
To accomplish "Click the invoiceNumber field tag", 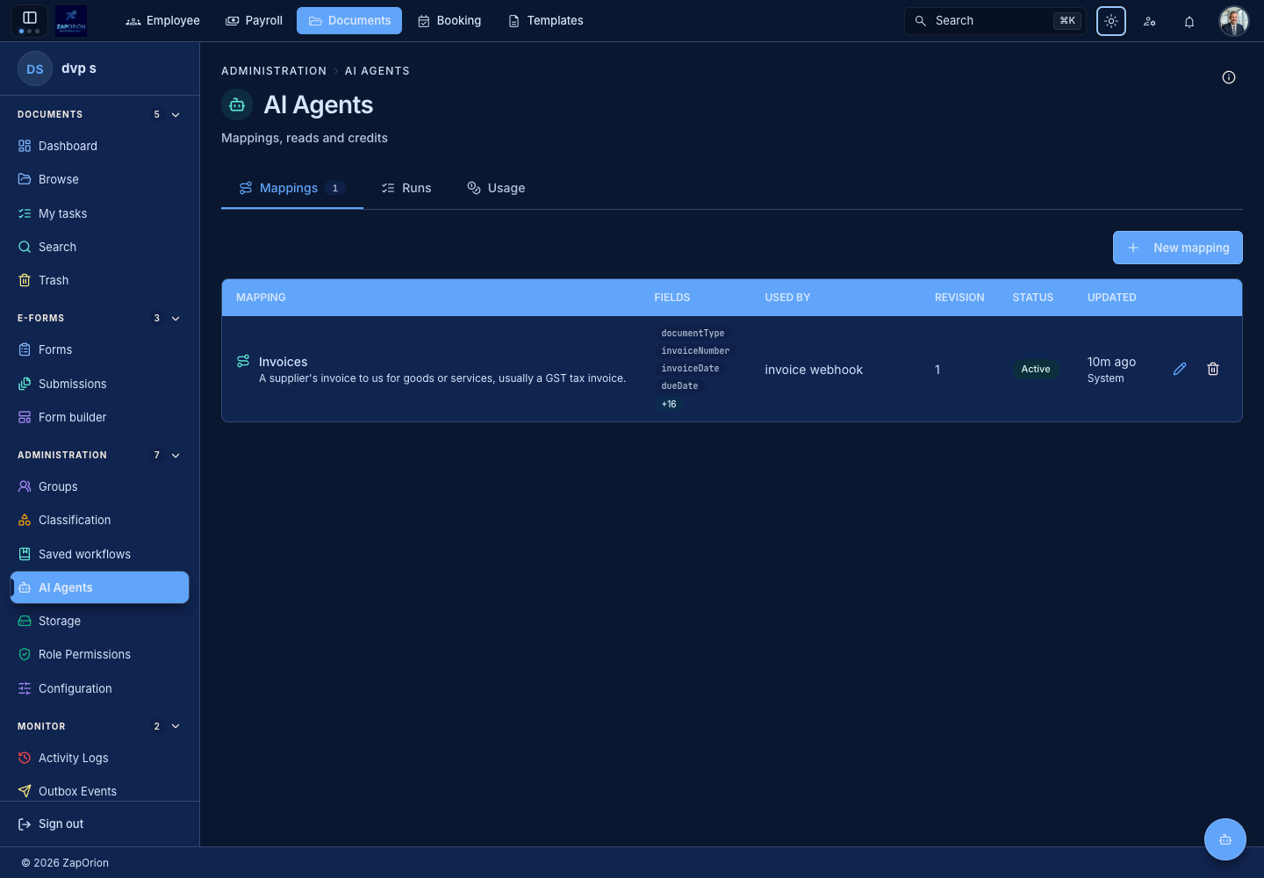I will [x=695, y=350].
